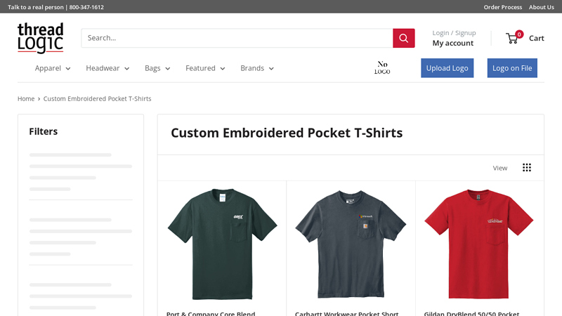
Task: Open the green Port & Company t-shirt
Action: click(222, 244)
